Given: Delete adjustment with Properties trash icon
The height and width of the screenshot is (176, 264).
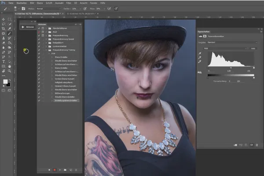Looking at the screenshot, I should (x=257, y=145).
